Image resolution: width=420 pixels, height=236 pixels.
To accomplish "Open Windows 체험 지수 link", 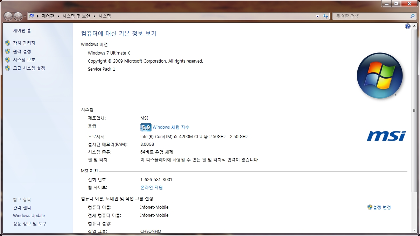I will (171, 127).
